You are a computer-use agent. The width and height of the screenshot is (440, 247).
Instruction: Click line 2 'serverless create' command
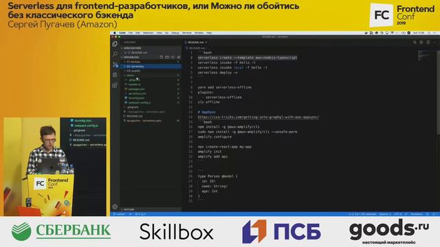pos(247,58)
